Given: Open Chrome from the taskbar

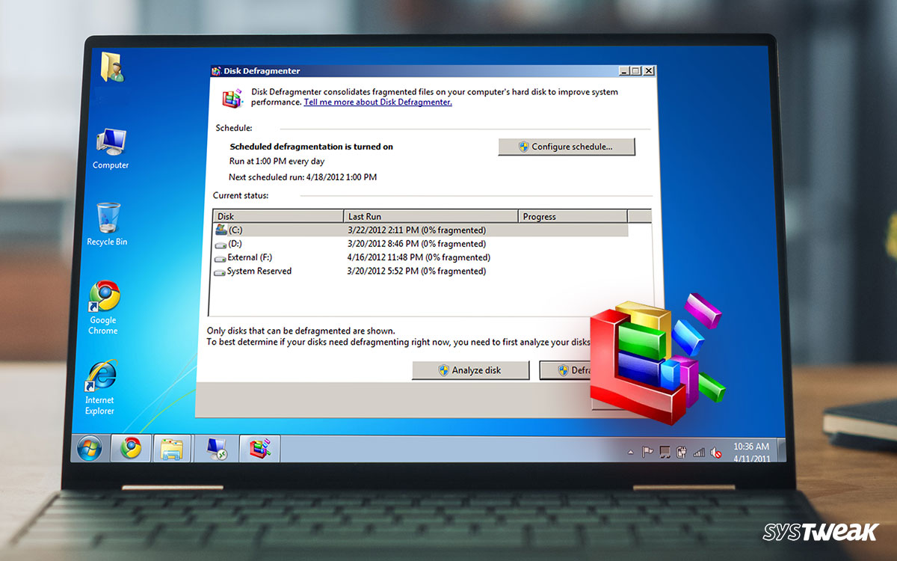Looking at the screenshot, I should (x=132, y=448).
